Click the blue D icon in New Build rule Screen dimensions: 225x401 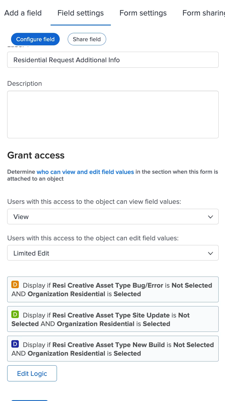tap(15, 344)
